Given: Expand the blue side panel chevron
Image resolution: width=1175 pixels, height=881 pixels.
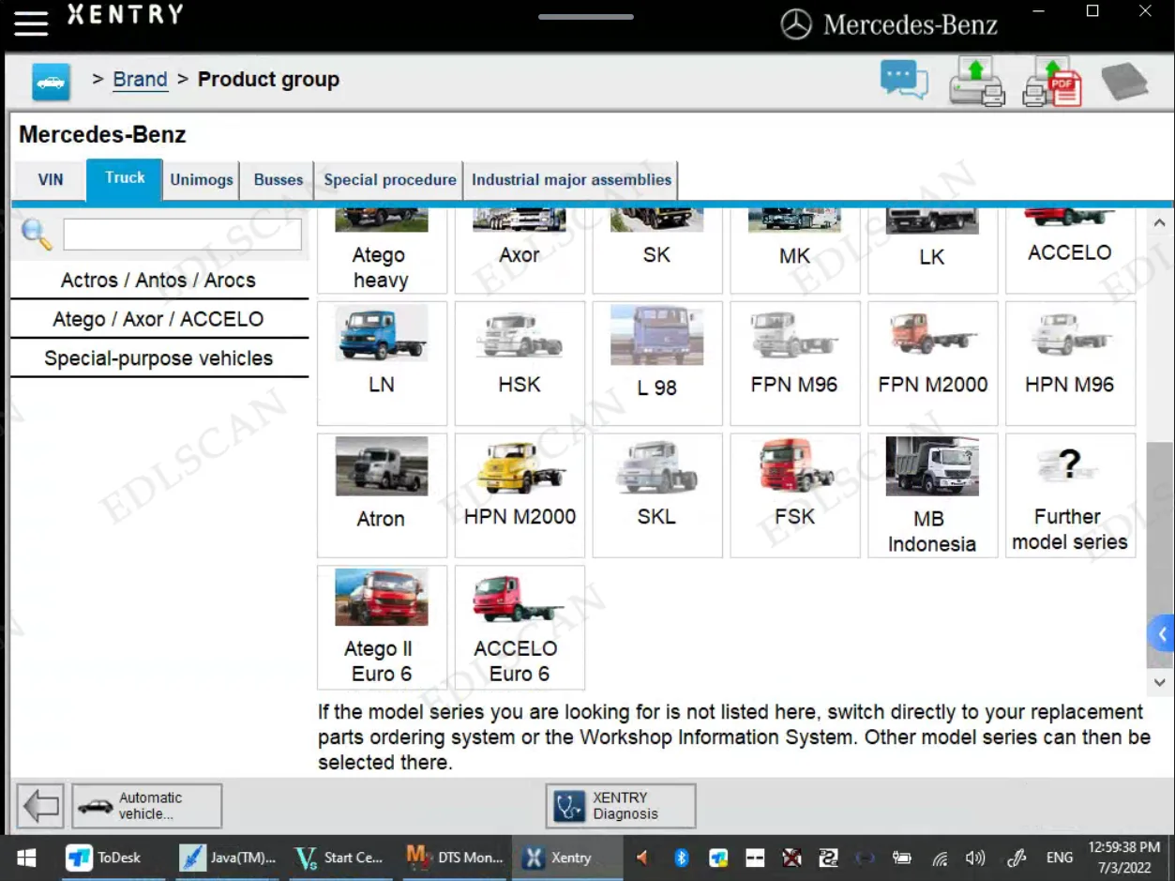Looking at the screenshot, I should click(x=1162, y=634).
